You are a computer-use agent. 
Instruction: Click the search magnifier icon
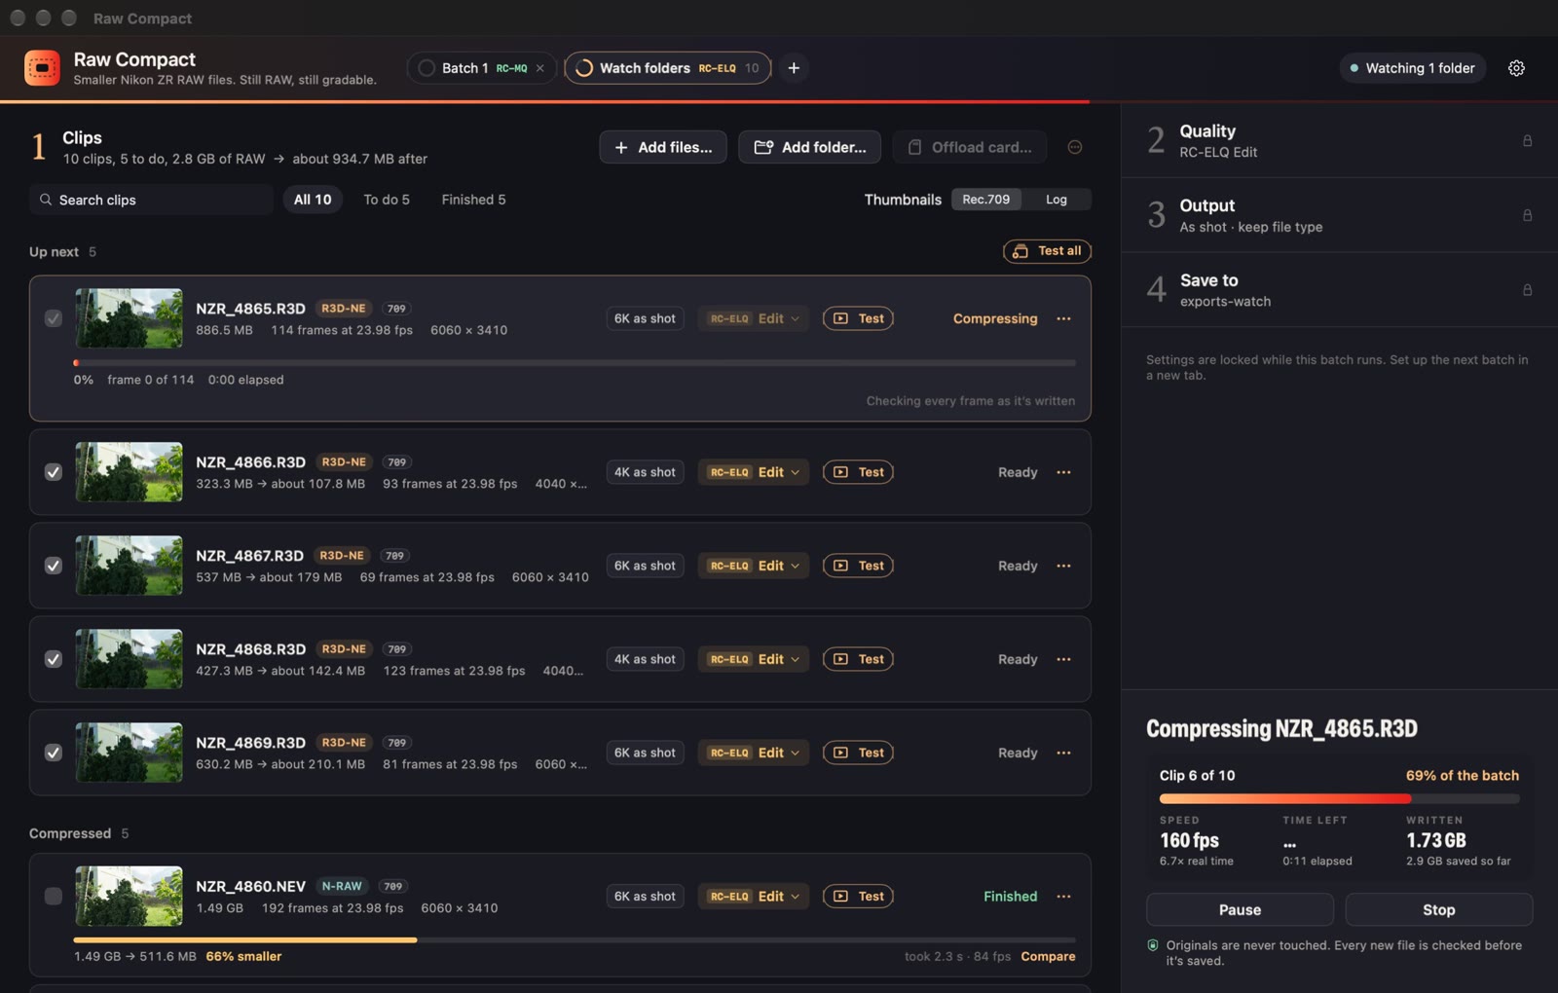[46, 200]
